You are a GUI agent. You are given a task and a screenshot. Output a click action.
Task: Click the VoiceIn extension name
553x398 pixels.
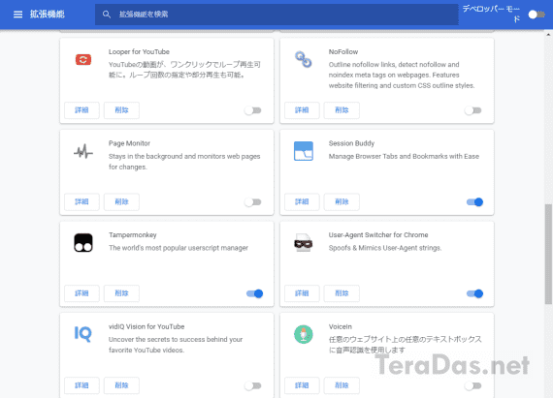pos(341,326)
